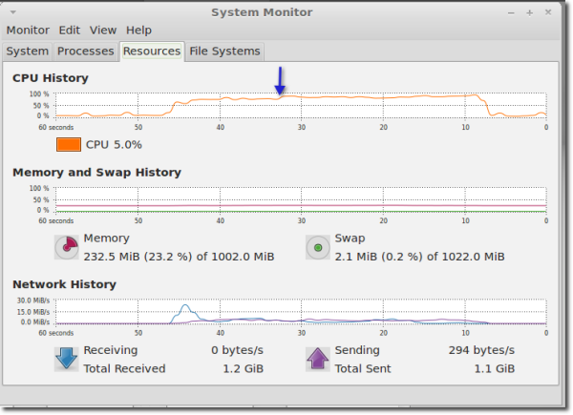Maximize the System Monitor window
This screenshot has height=415, width=573.
[x=529, y=12]
